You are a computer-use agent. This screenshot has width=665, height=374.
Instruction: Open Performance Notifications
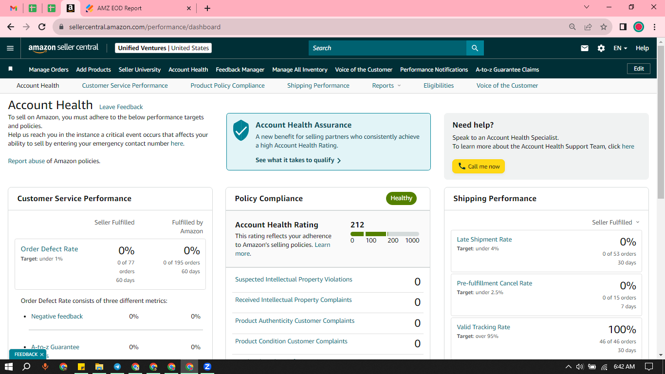click(434, 70)
